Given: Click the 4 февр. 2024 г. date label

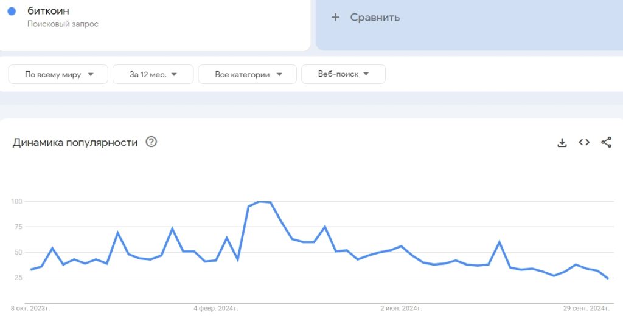Looking at the screenshot, I should point(215,309).
